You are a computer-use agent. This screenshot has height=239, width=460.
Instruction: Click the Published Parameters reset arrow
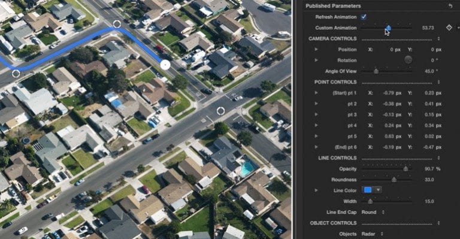[450, 5]
